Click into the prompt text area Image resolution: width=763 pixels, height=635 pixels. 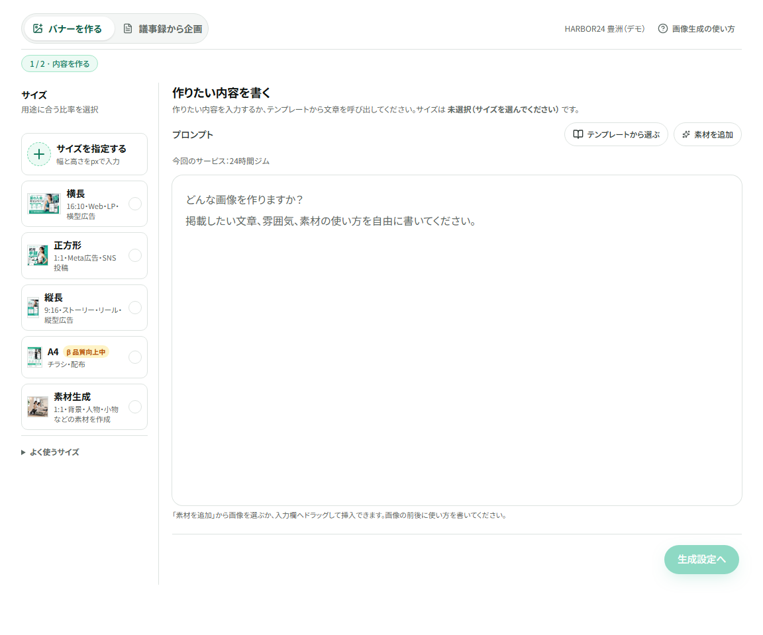[456, 340]
